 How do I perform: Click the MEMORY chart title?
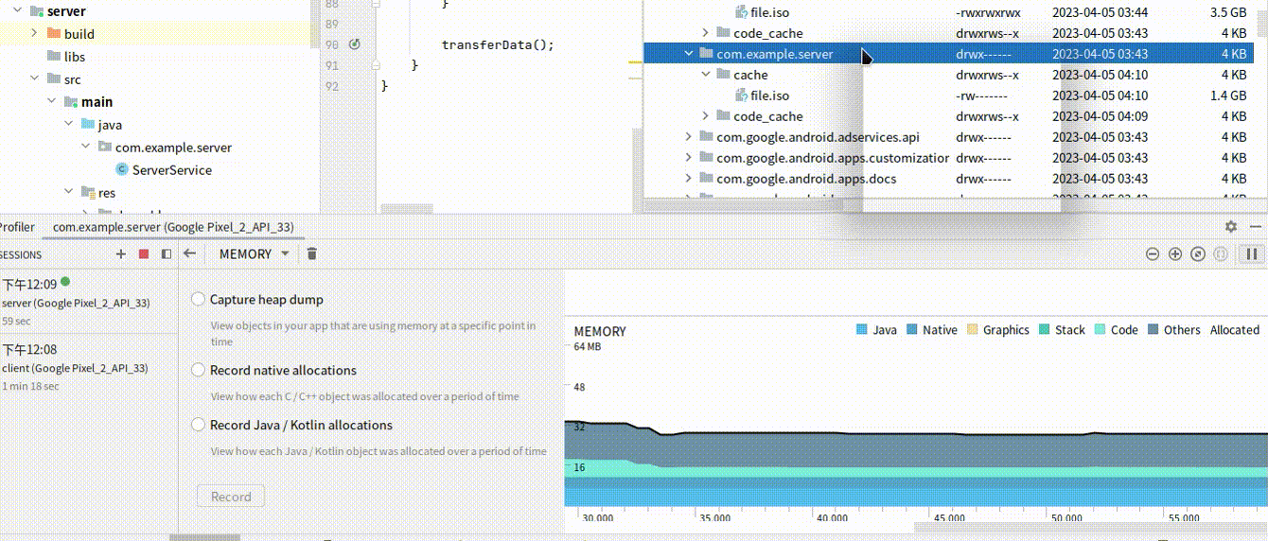600,332
